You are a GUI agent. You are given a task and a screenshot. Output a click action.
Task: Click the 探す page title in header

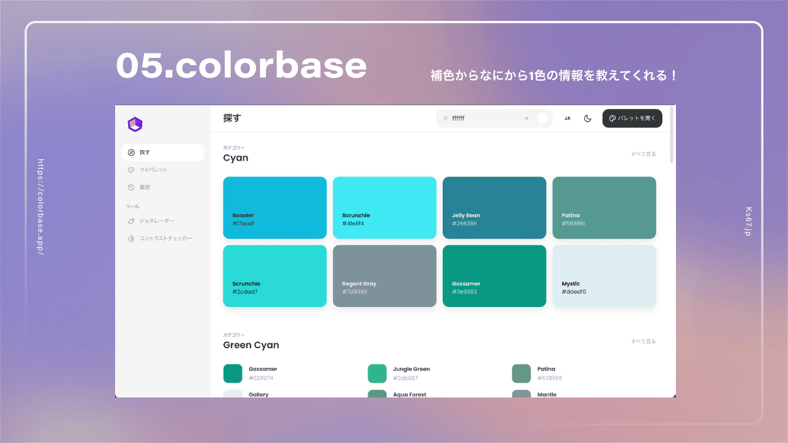click(x=232, y=118)
